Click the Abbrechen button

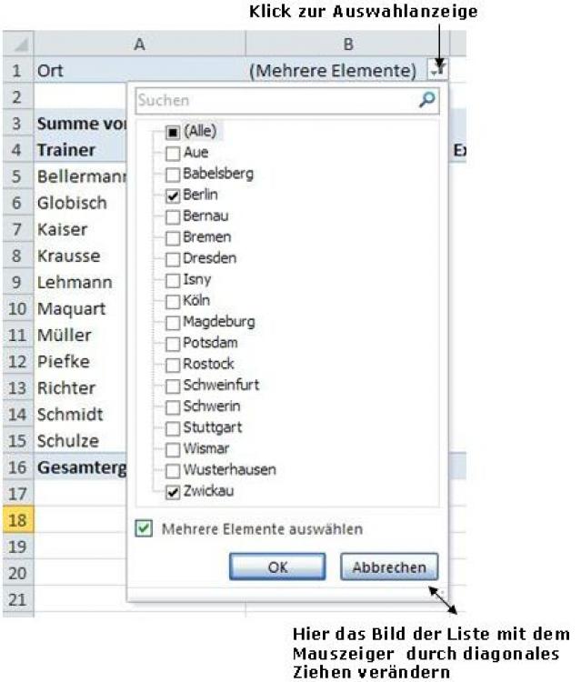pyautogui.click(x=388, y=567)
